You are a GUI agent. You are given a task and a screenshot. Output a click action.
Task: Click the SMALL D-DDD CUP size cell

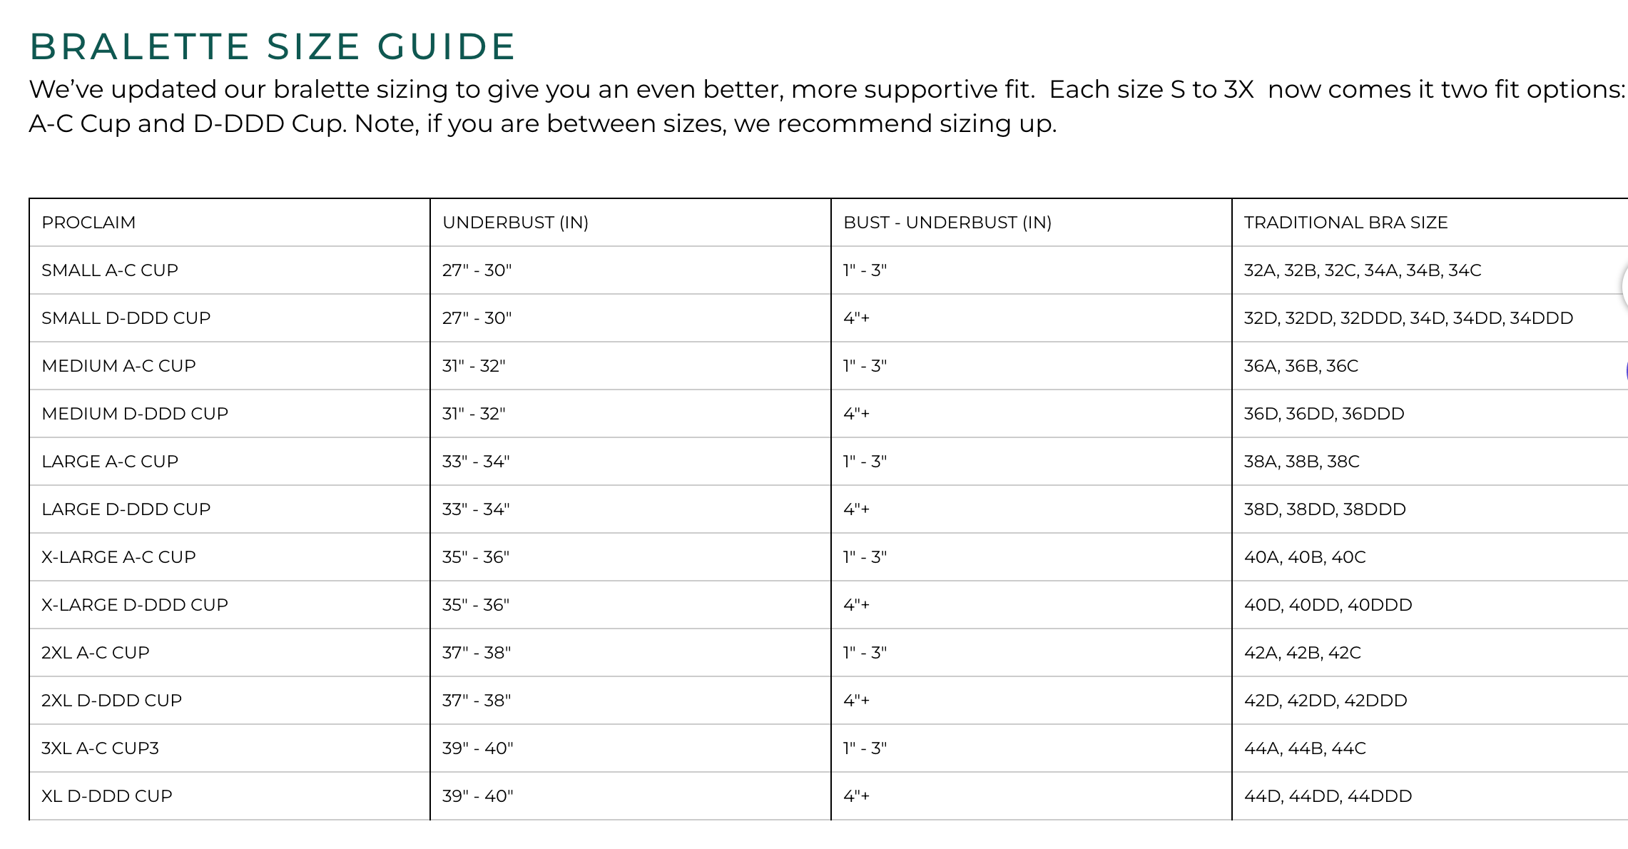point(126,318)
